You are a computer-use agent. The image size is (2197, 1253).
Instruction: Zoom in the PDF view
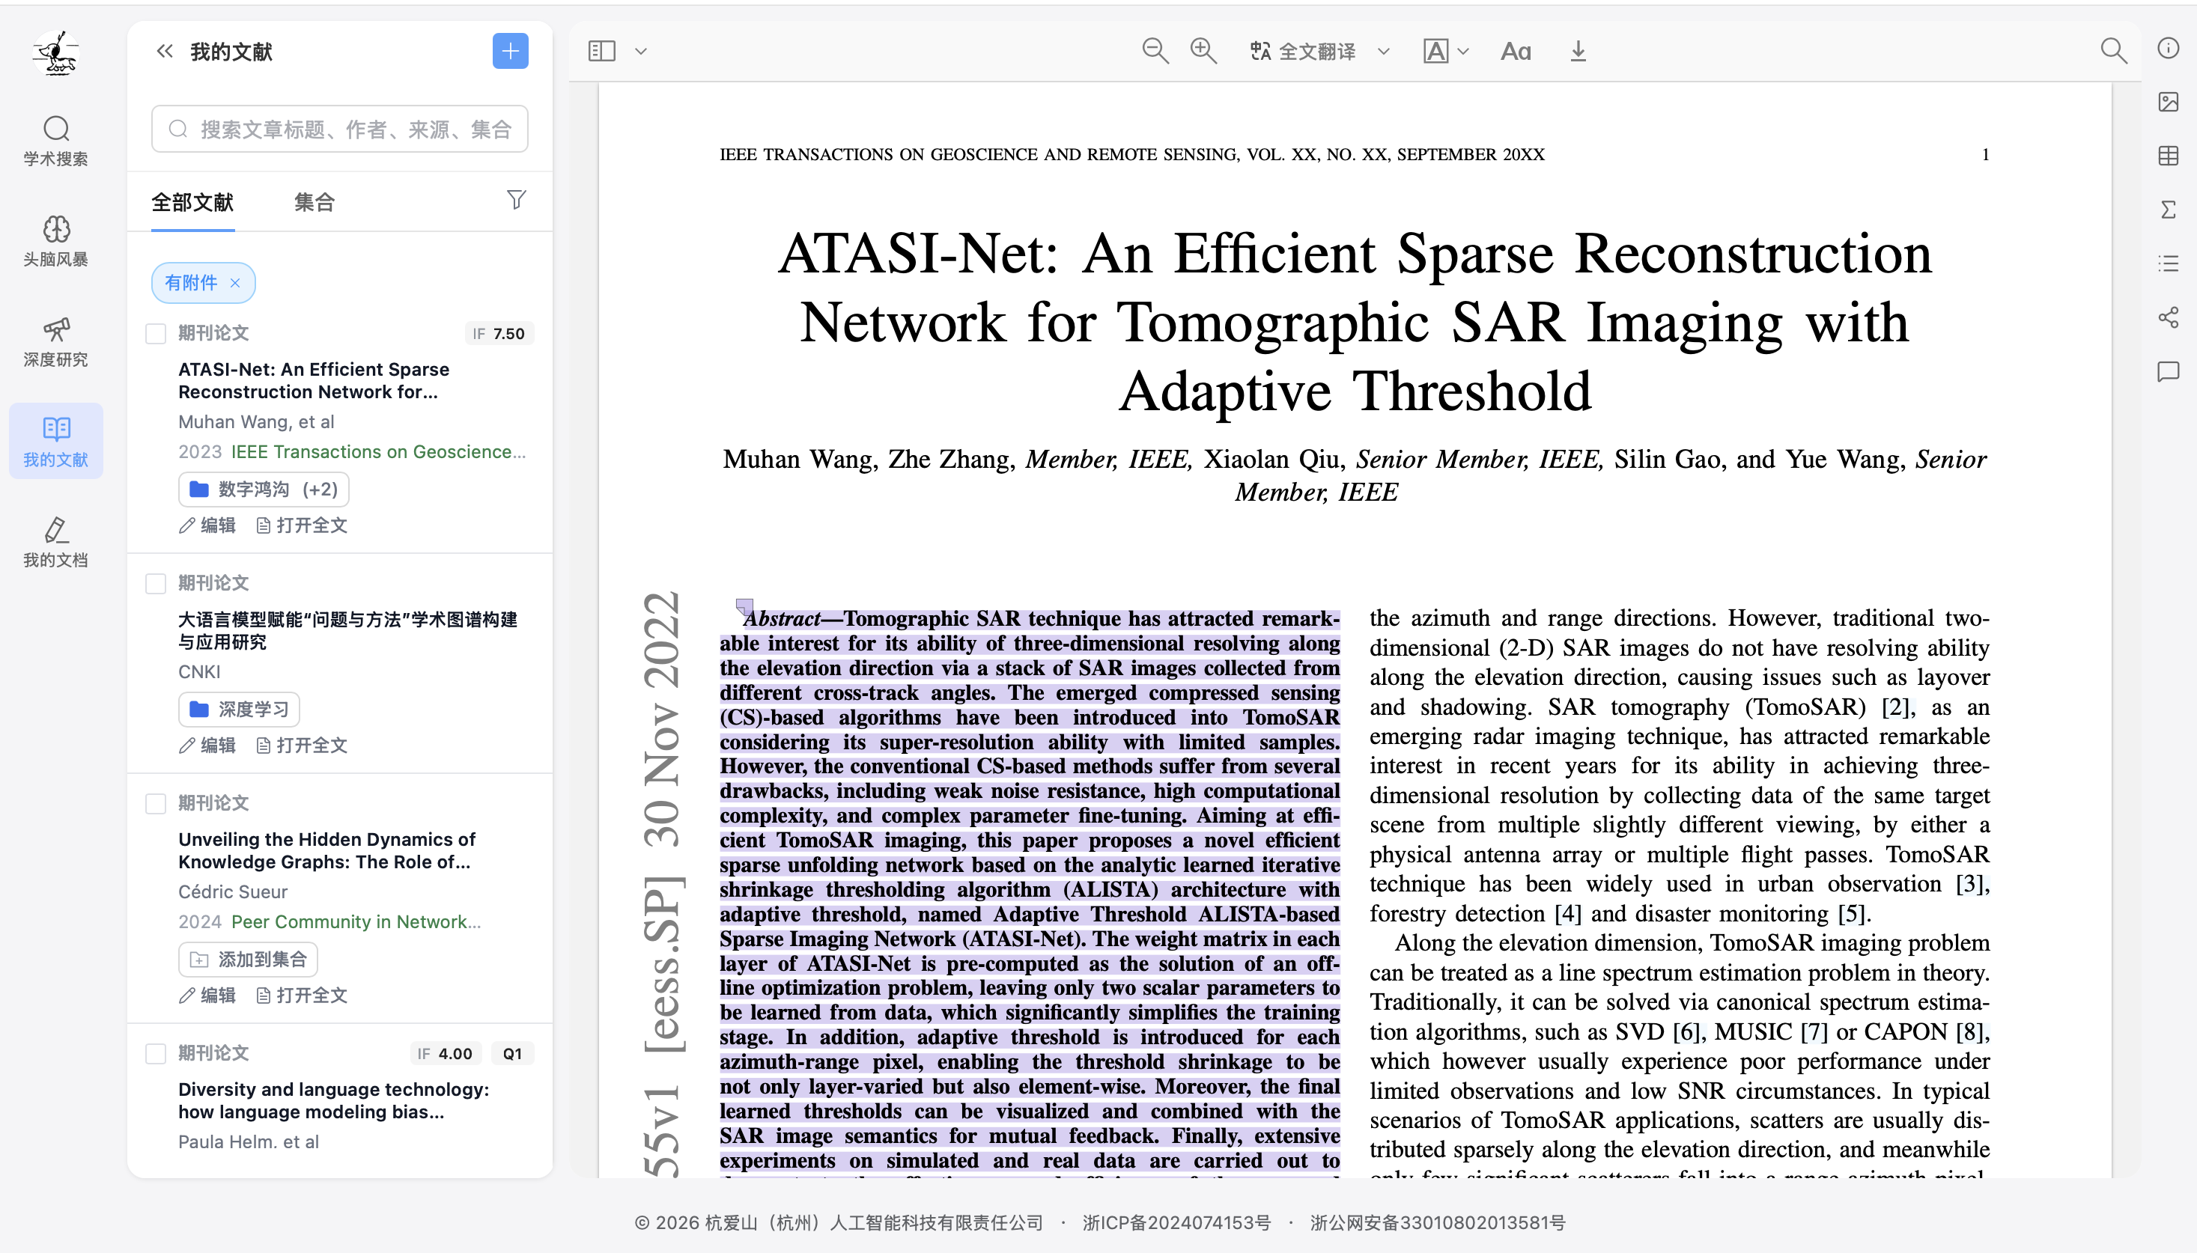point(1203,51)
